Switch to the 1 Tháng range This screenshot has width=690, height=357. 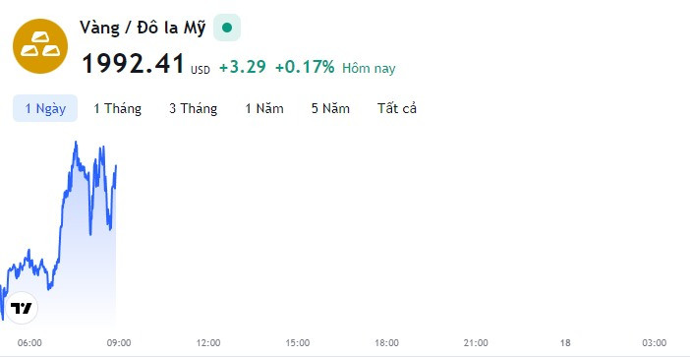(x=118, y=108)
